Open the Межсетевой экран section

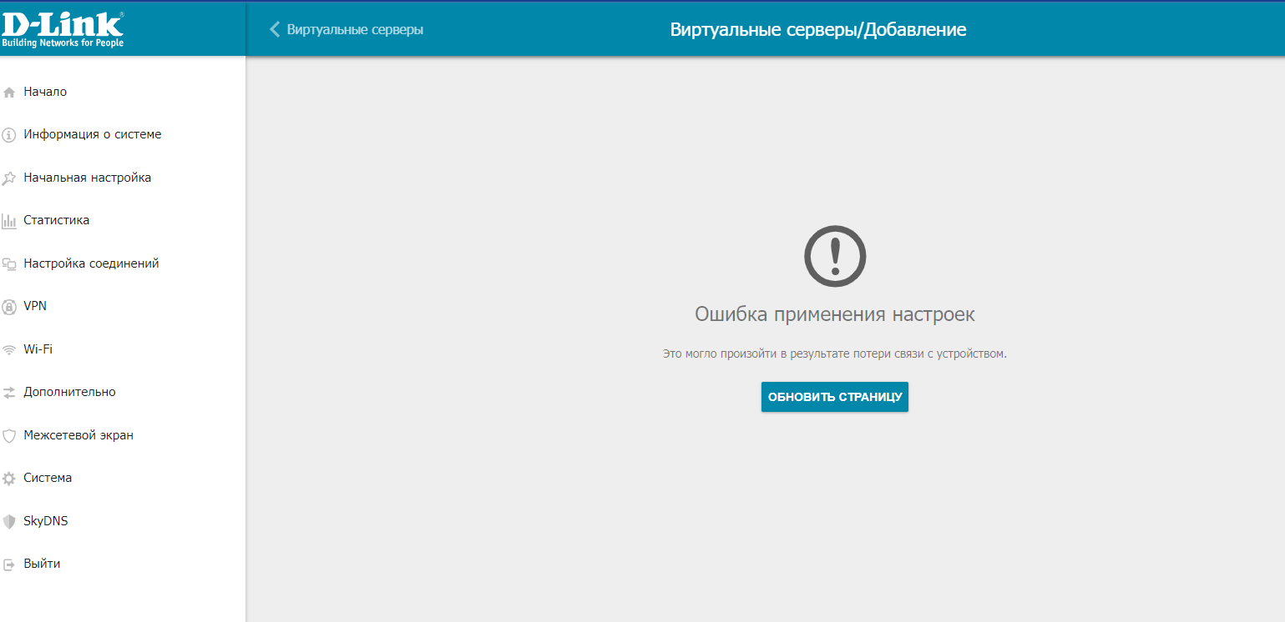pyautogui.click(x=78, y=435)
